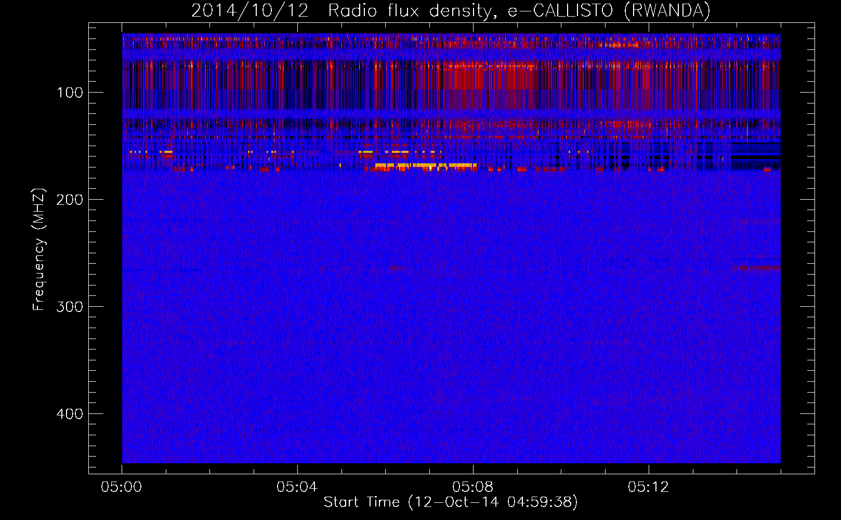The image size is (841, 520).
Task: Click the 200 frequency tick label
Action: click(x=70, y=200)
